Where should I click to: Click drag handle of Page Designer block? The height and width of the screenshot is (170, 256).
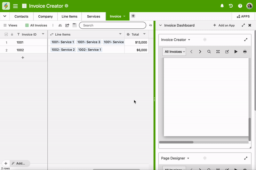tap(205, 158)
